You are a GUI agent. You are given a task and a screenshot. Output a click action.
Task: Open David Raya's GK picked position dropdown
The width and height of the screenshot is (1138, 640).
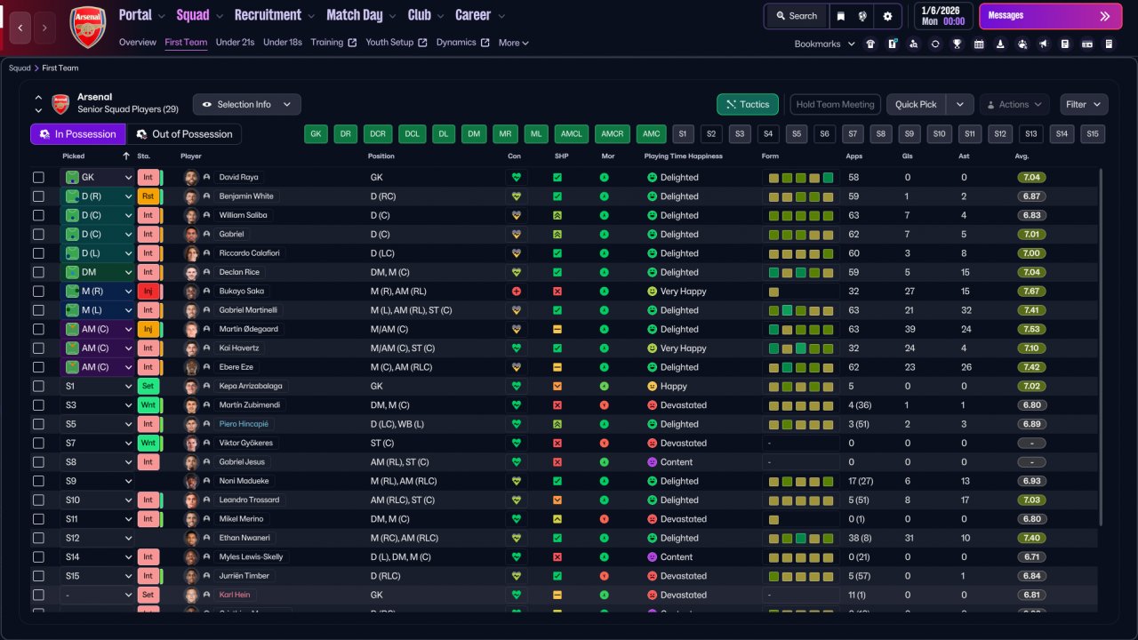tap(97, 178)
